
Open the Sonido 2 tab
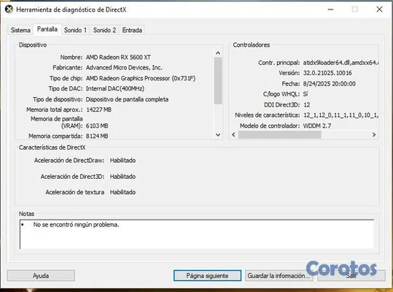[104, 30]
